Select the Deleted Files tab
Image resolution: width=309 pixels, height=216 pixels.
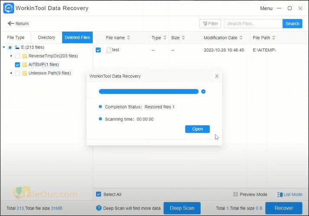click(77, 38)
